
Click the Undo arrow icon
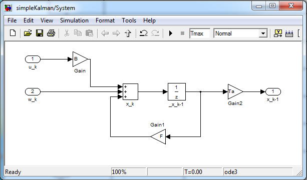tap(143, 33)
